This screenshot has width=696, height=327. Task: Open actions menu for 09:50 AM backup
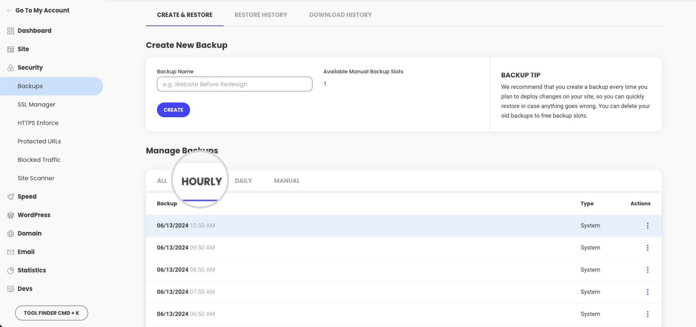point(647,247)
